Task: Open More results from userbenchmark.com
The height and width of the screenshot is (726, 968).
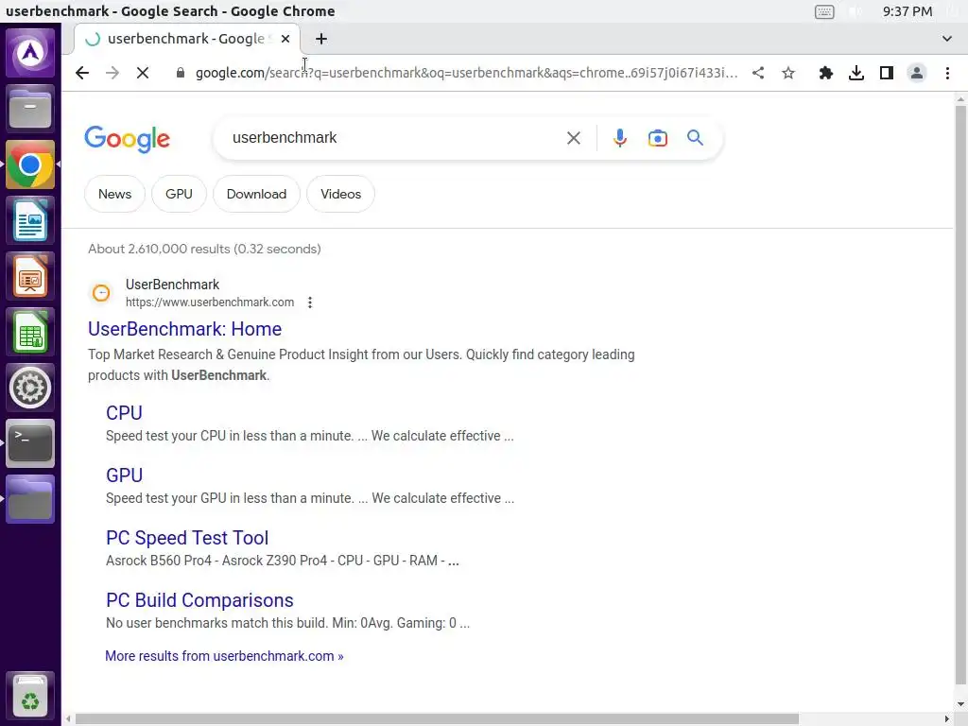Action: pyautogui.click(x=224, y=656)
